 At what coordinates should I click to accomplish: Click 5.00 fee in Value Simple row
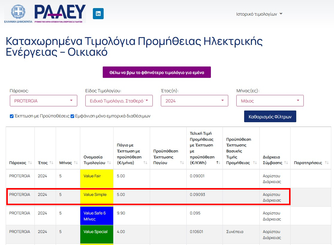click(121, 194)
